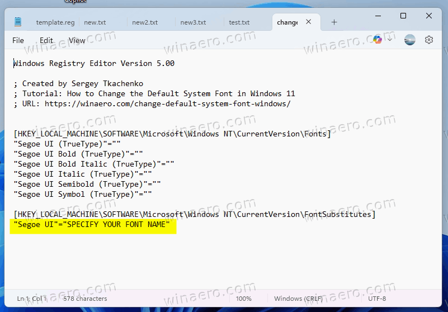
Task: Click the "Segoe UI Symbol (TrueType)" line
Action: click(83, 194)
